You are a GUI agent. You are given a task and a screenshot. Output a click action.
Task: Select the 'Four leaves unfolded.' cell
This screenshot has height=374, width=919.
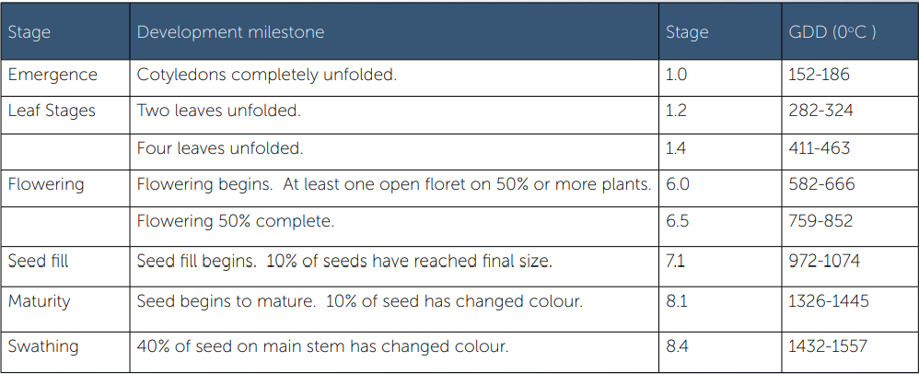coord(394,152)
